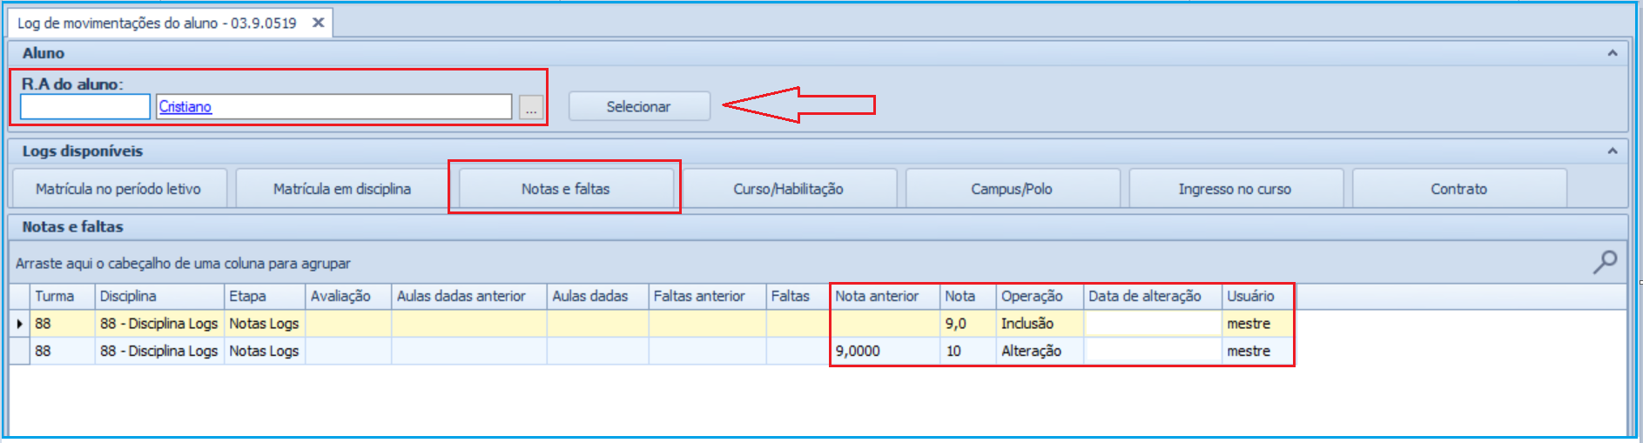This screenshot has width=1643, height=443.
Task: Open the Contrato log
Action: point(1459,189)
